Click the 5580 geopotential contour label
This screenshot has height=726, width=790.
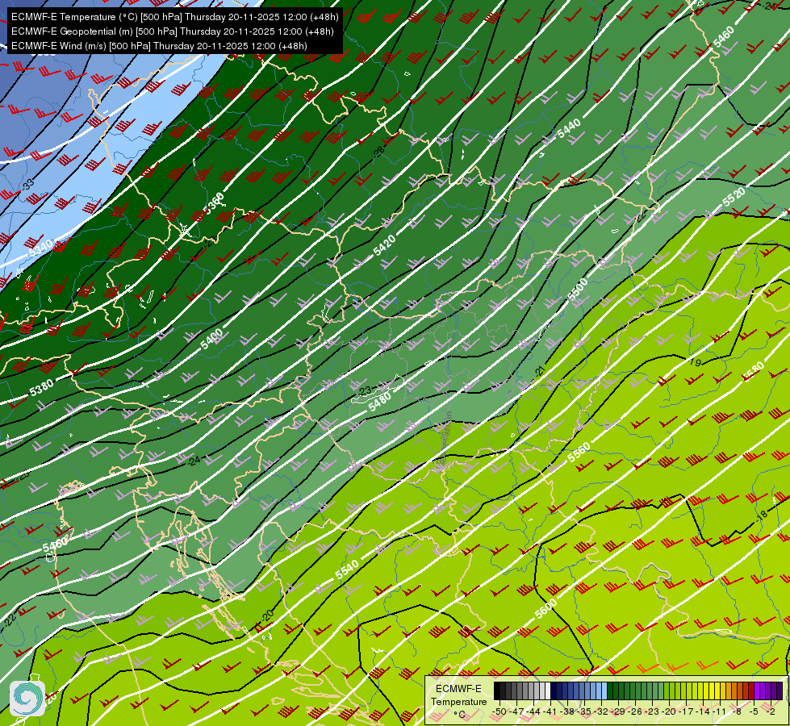pyautogui.click(x=754, y=371)
